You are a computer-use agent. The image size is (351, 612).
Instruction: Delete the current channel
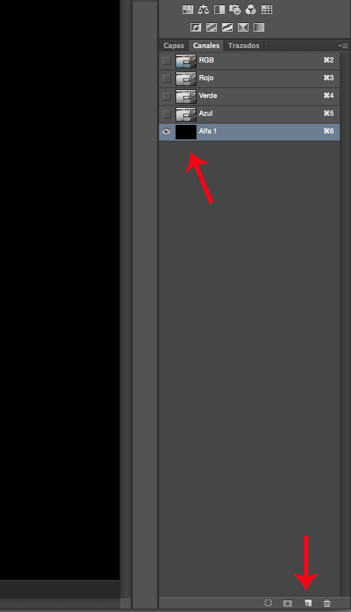[327, 603]
